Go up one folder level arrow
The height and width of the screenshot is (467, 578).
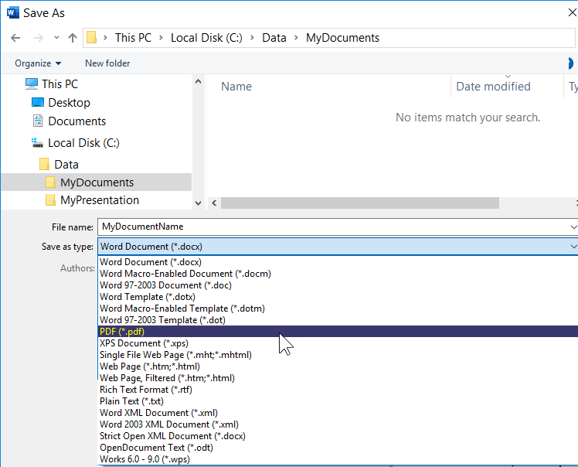click(x=73, y=38)
